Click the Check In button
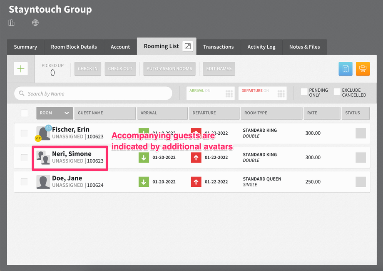 pyautogui.click(x=88, y=69)
